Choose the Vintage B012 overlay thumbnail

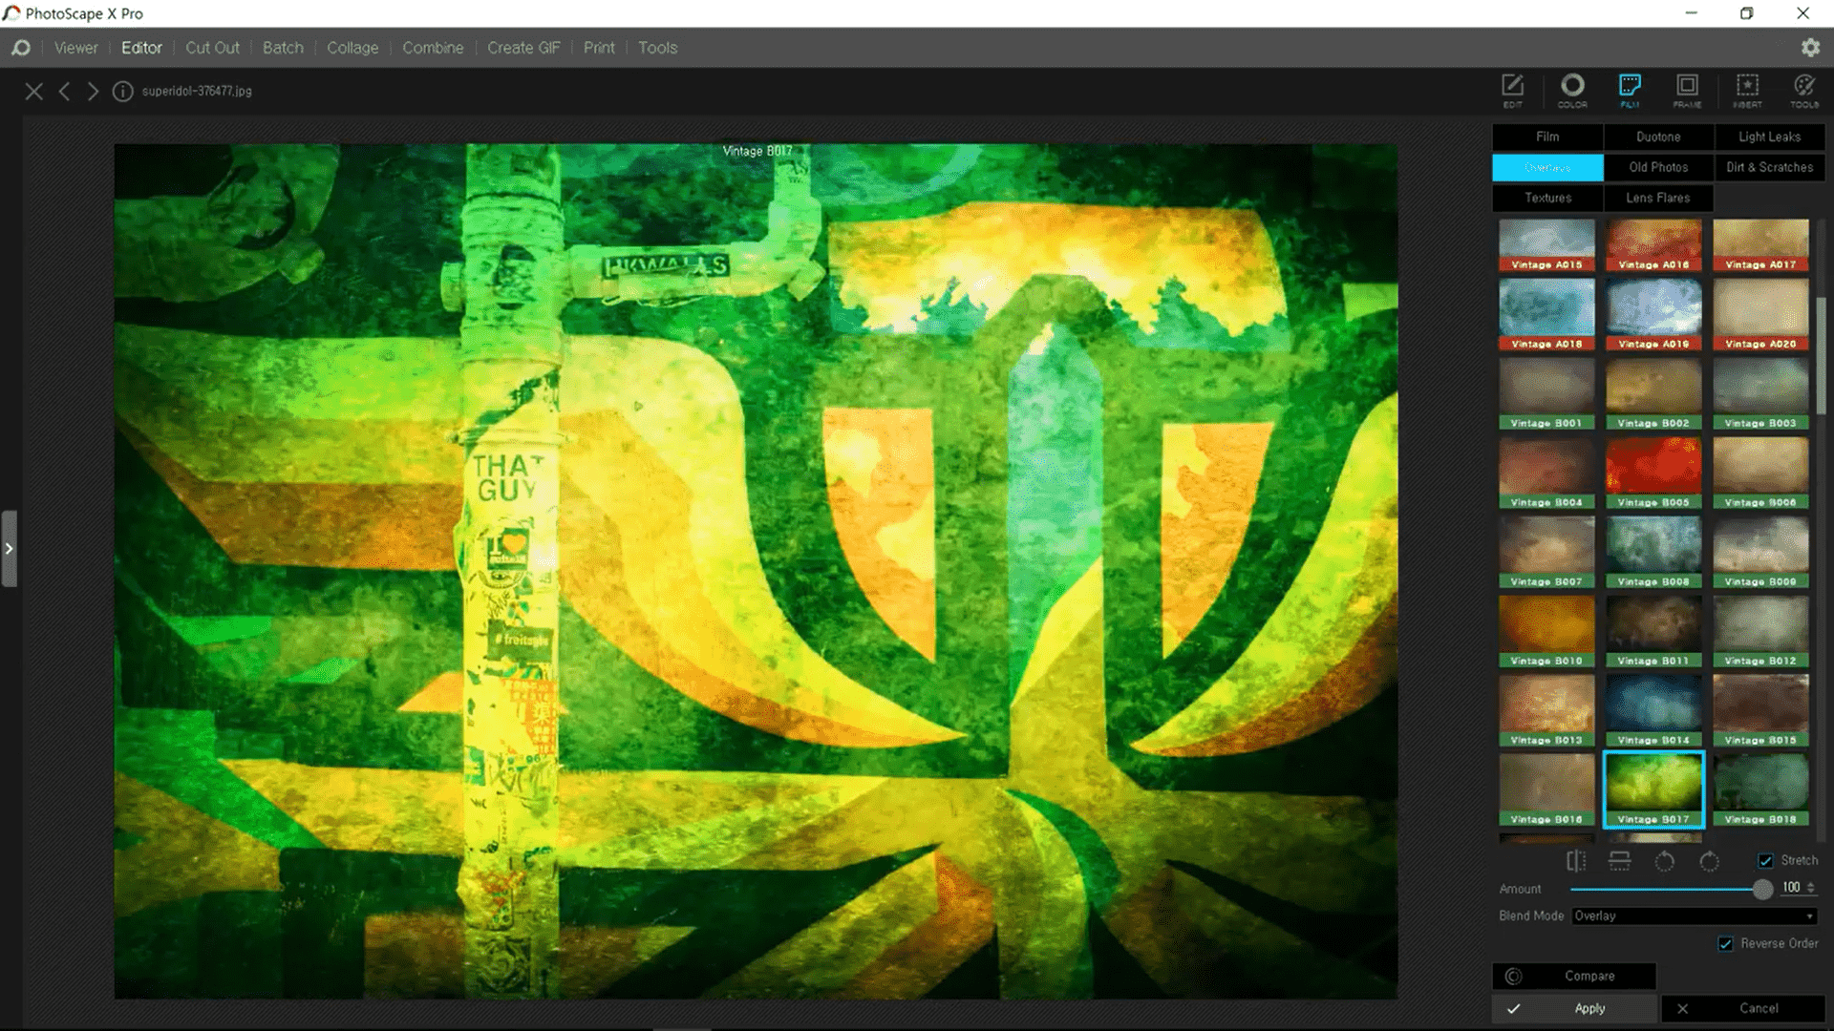(x=1760, y=632)
